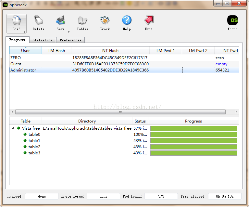Screen dimensions: 249x207
Task: Click the Exit red arrow icon
Action: [x=149, y=20]
